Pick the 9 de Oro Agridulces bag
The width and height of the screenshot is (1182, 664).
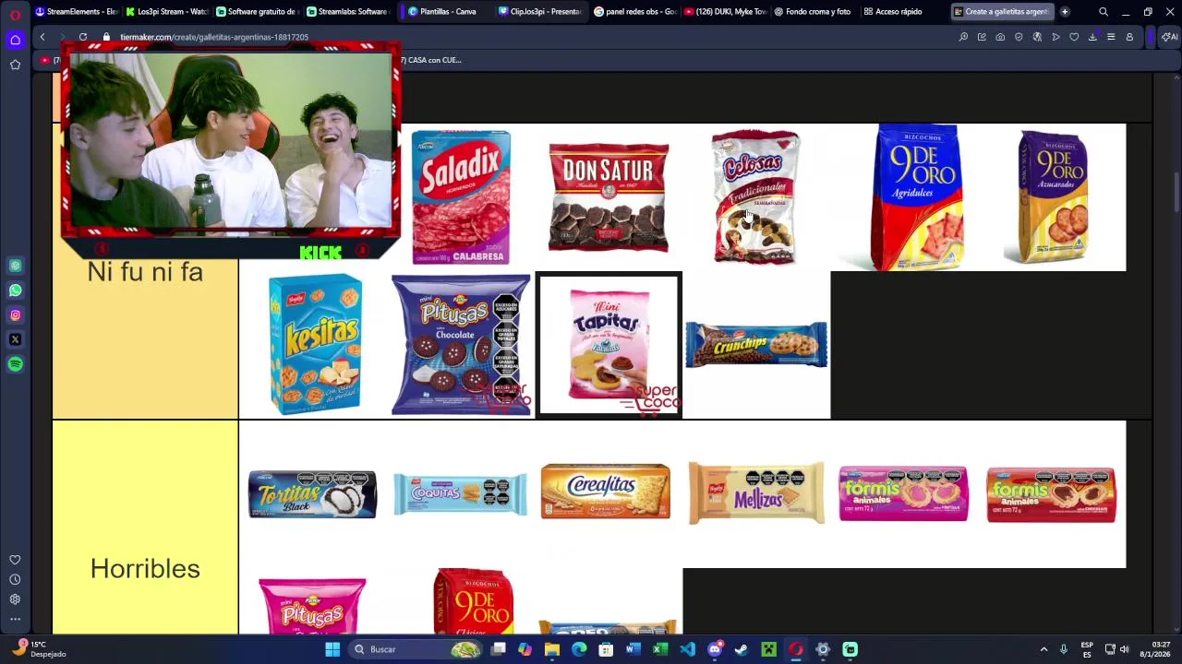(x=917, y=197)
